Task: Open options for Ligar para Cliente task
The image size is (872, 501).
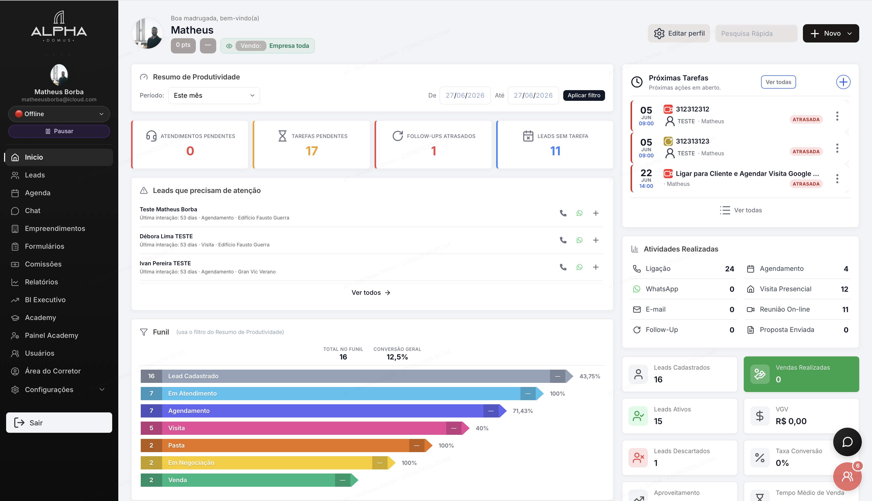Action: pyautogui.click(x=837, y=179)
